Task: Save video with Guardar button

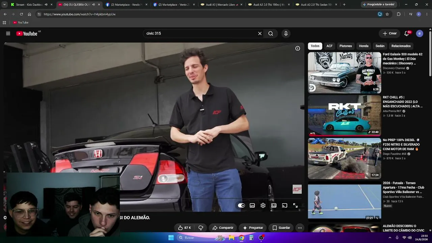Action: coord(281,228)
